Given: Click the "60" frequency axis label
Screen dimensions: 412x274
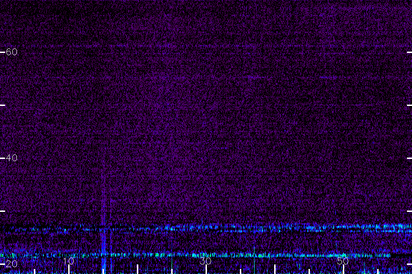Looking at the screenshot, I should [11, 52].
